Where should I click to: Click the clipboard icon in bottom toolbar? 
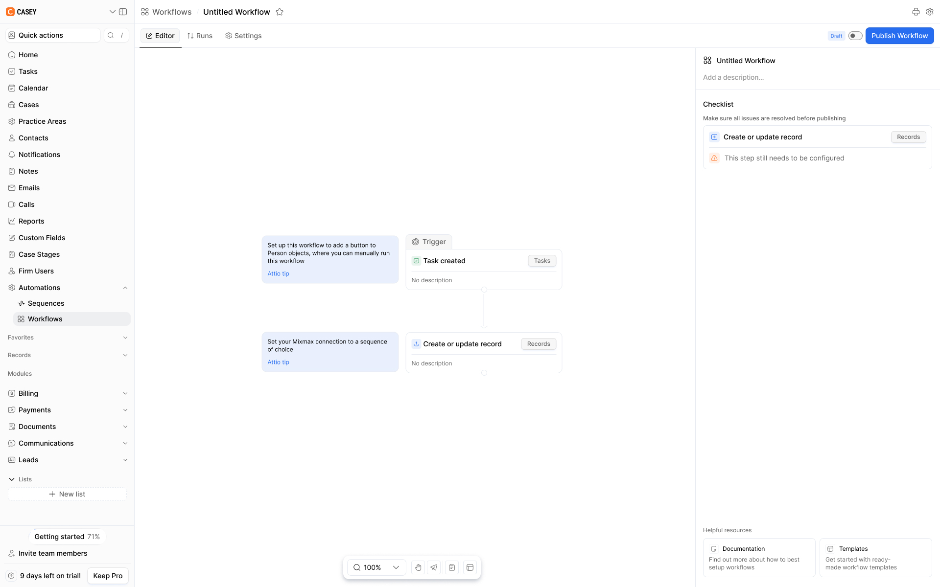[452, 567]
